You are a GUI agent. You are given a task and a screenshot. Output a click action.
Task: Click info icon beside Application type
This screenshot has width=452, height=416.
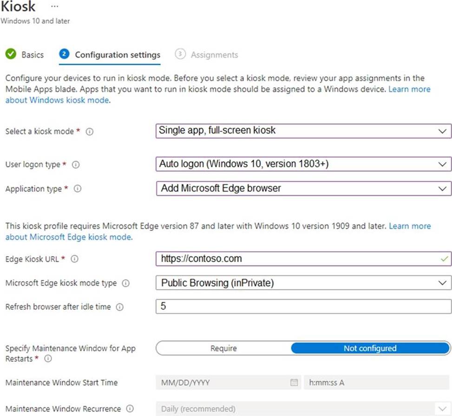[x=78, y=189]
